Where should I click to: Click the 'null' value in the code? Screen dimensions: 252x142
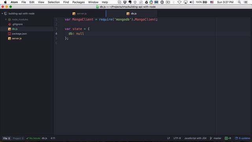click(80, 34)
